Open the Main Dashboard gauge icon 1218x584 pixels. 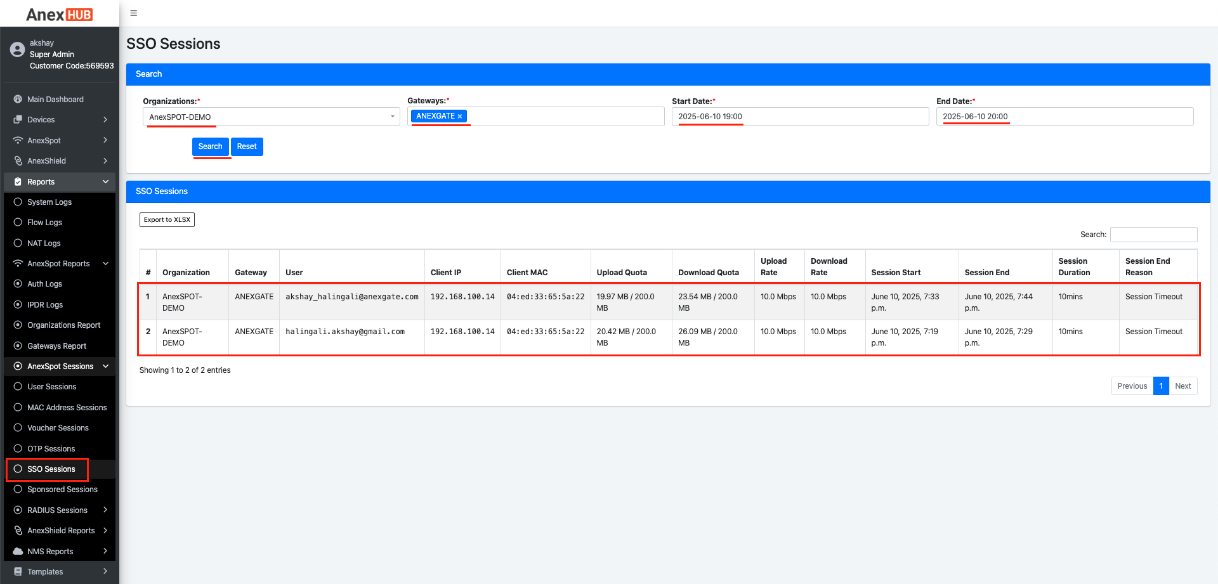pos(17,99)
